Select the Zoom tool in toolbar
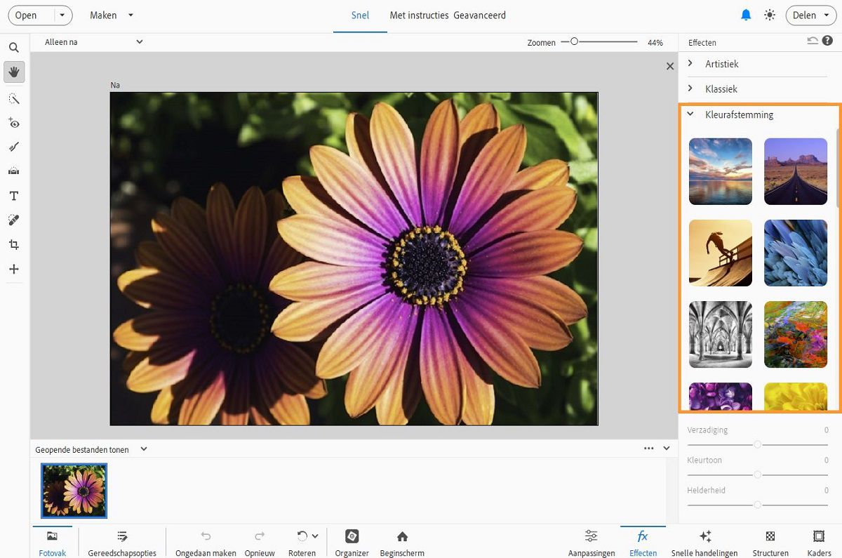The height and width of the screenshot is (558, 842). pos(13,48)
